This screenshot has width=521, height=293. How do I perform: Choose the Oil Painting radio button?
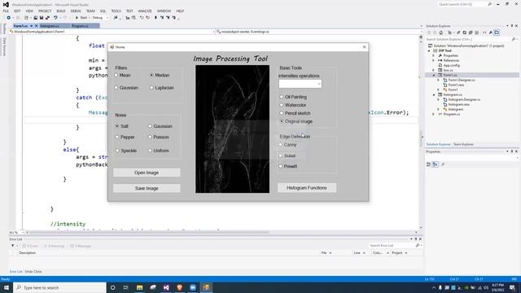pos(282,97)
